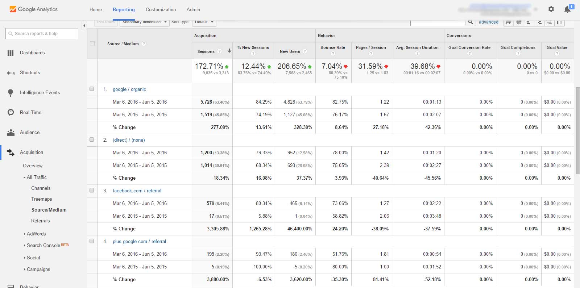Click the Acquisition arrows icon

coord(11,153)
